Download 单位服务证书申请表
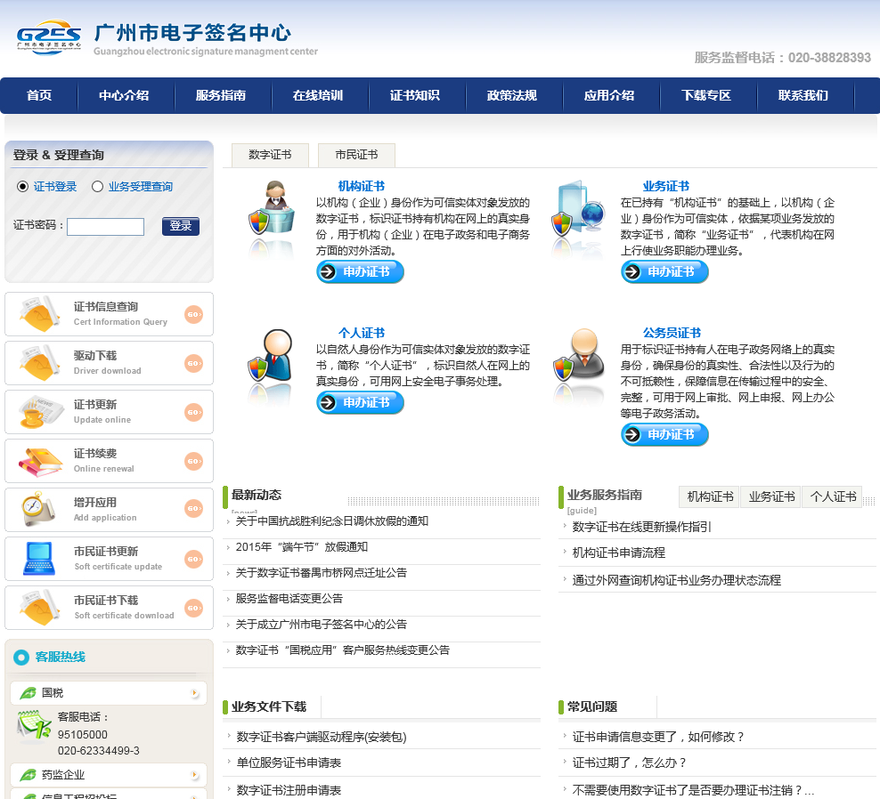880x799 pixels. tap(289, 763)
